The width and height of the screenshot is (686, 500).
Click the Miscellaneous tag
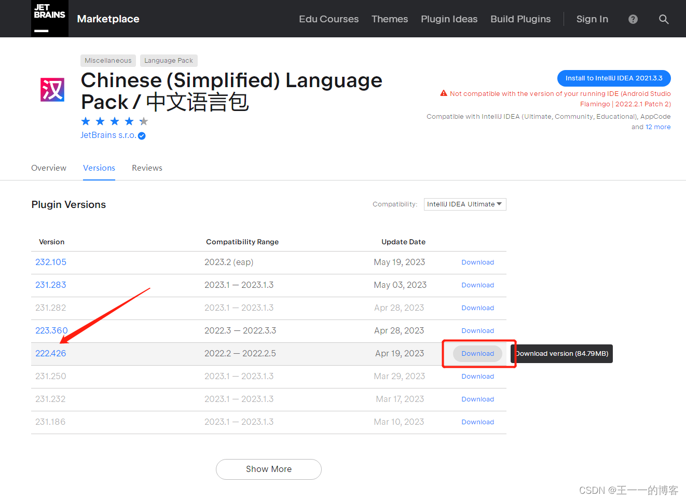click(108, 61)
